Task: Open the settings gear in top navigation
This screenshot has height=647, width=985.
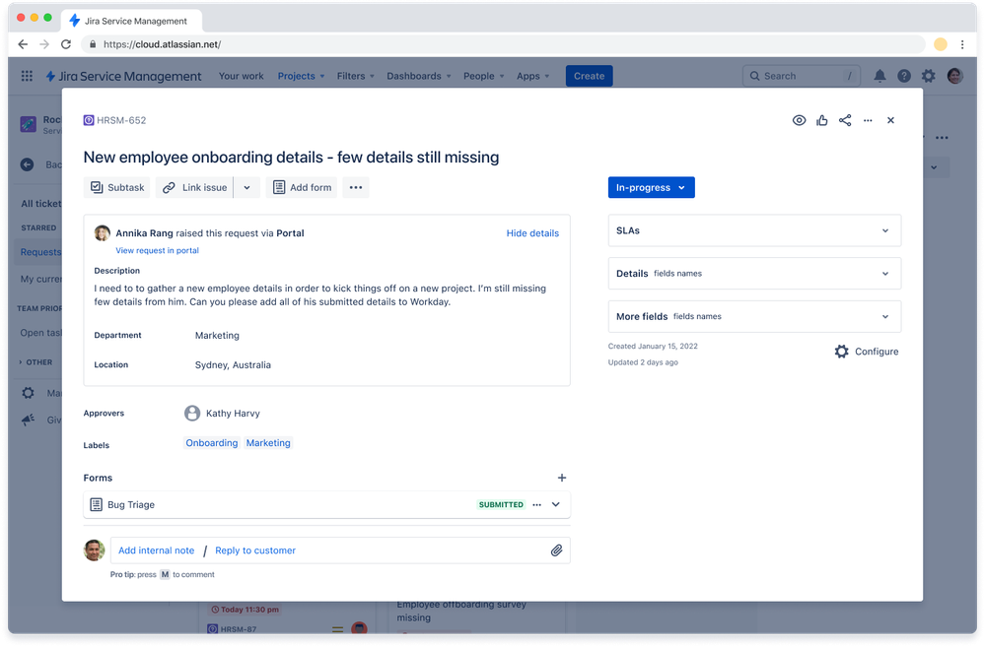Action: [929, 76]
